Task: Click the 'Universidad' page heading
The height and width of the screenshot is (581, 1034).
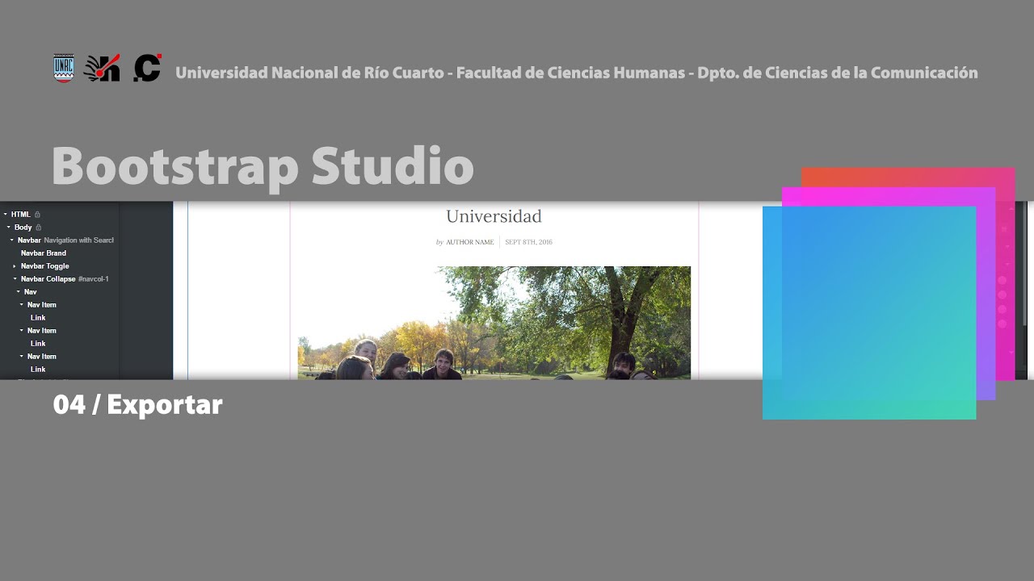Action: pos(494,216)
